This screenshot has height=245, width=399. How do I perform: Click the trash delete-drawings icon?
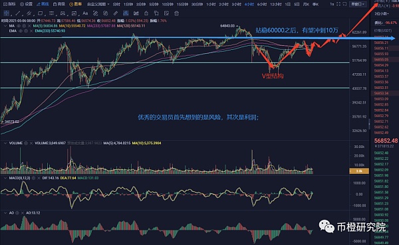176,13
